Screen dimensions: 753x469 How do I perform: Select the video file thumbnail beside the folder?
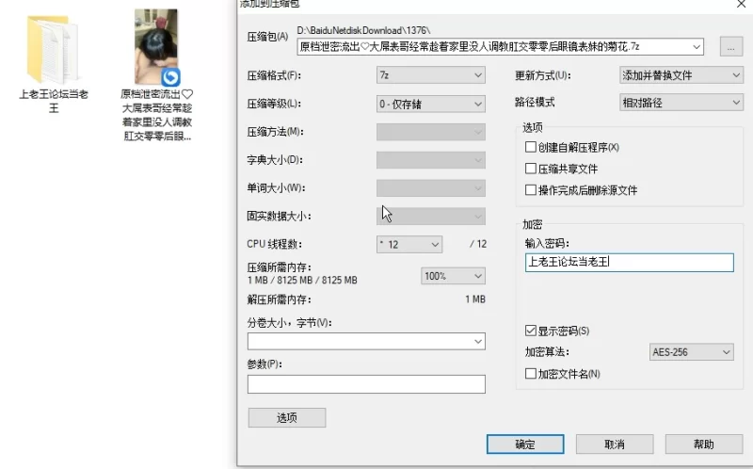[156, 46]
